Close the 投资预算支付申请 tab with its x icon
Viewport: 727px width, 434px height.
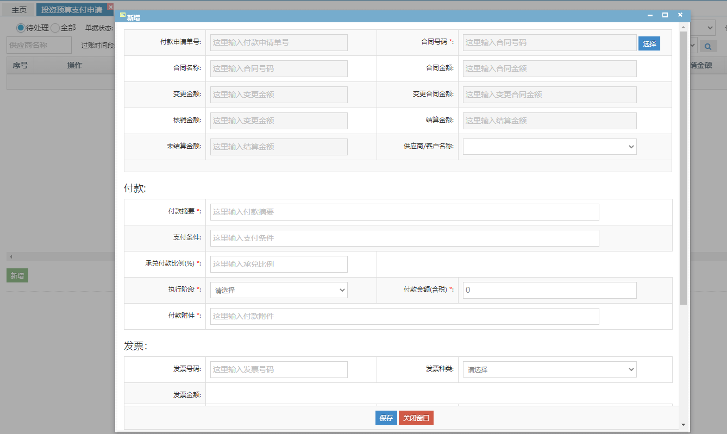click(x=111, y=7)
